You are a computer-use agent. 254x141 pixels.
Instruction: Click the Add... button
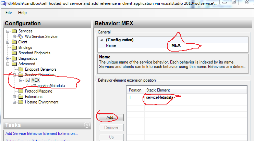(111, 117)
